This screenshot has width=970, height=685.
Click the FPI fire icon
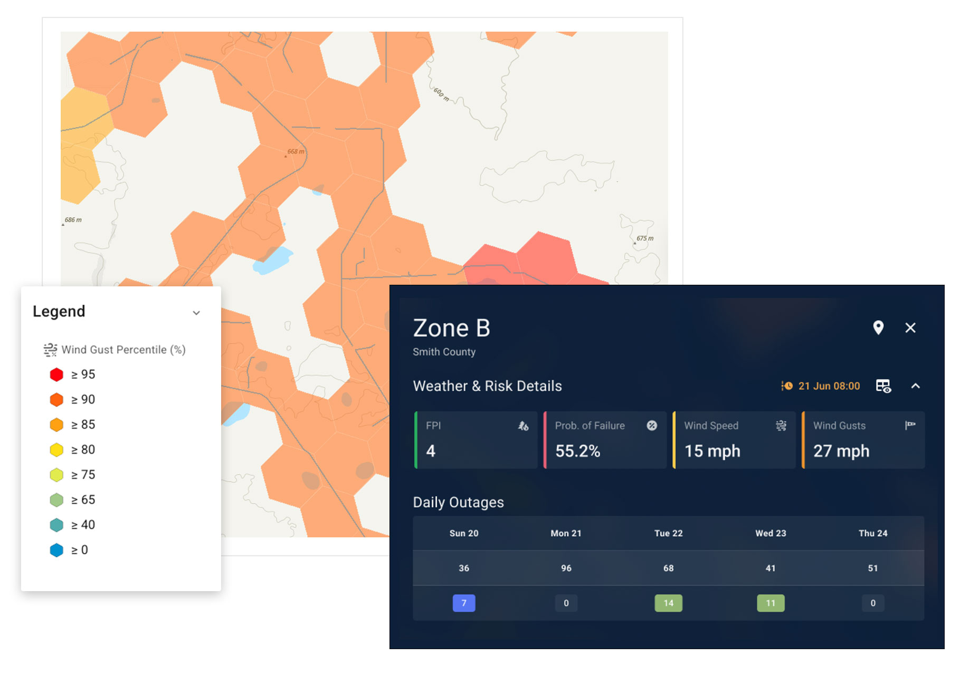tap(523, 426)
